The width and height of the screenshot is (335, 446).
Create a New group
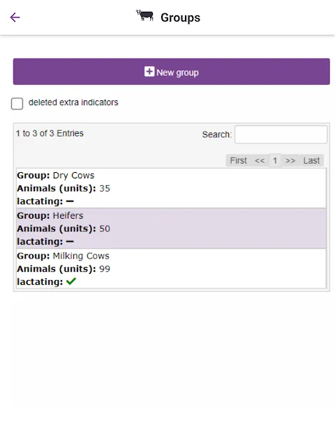click(172, 72)
